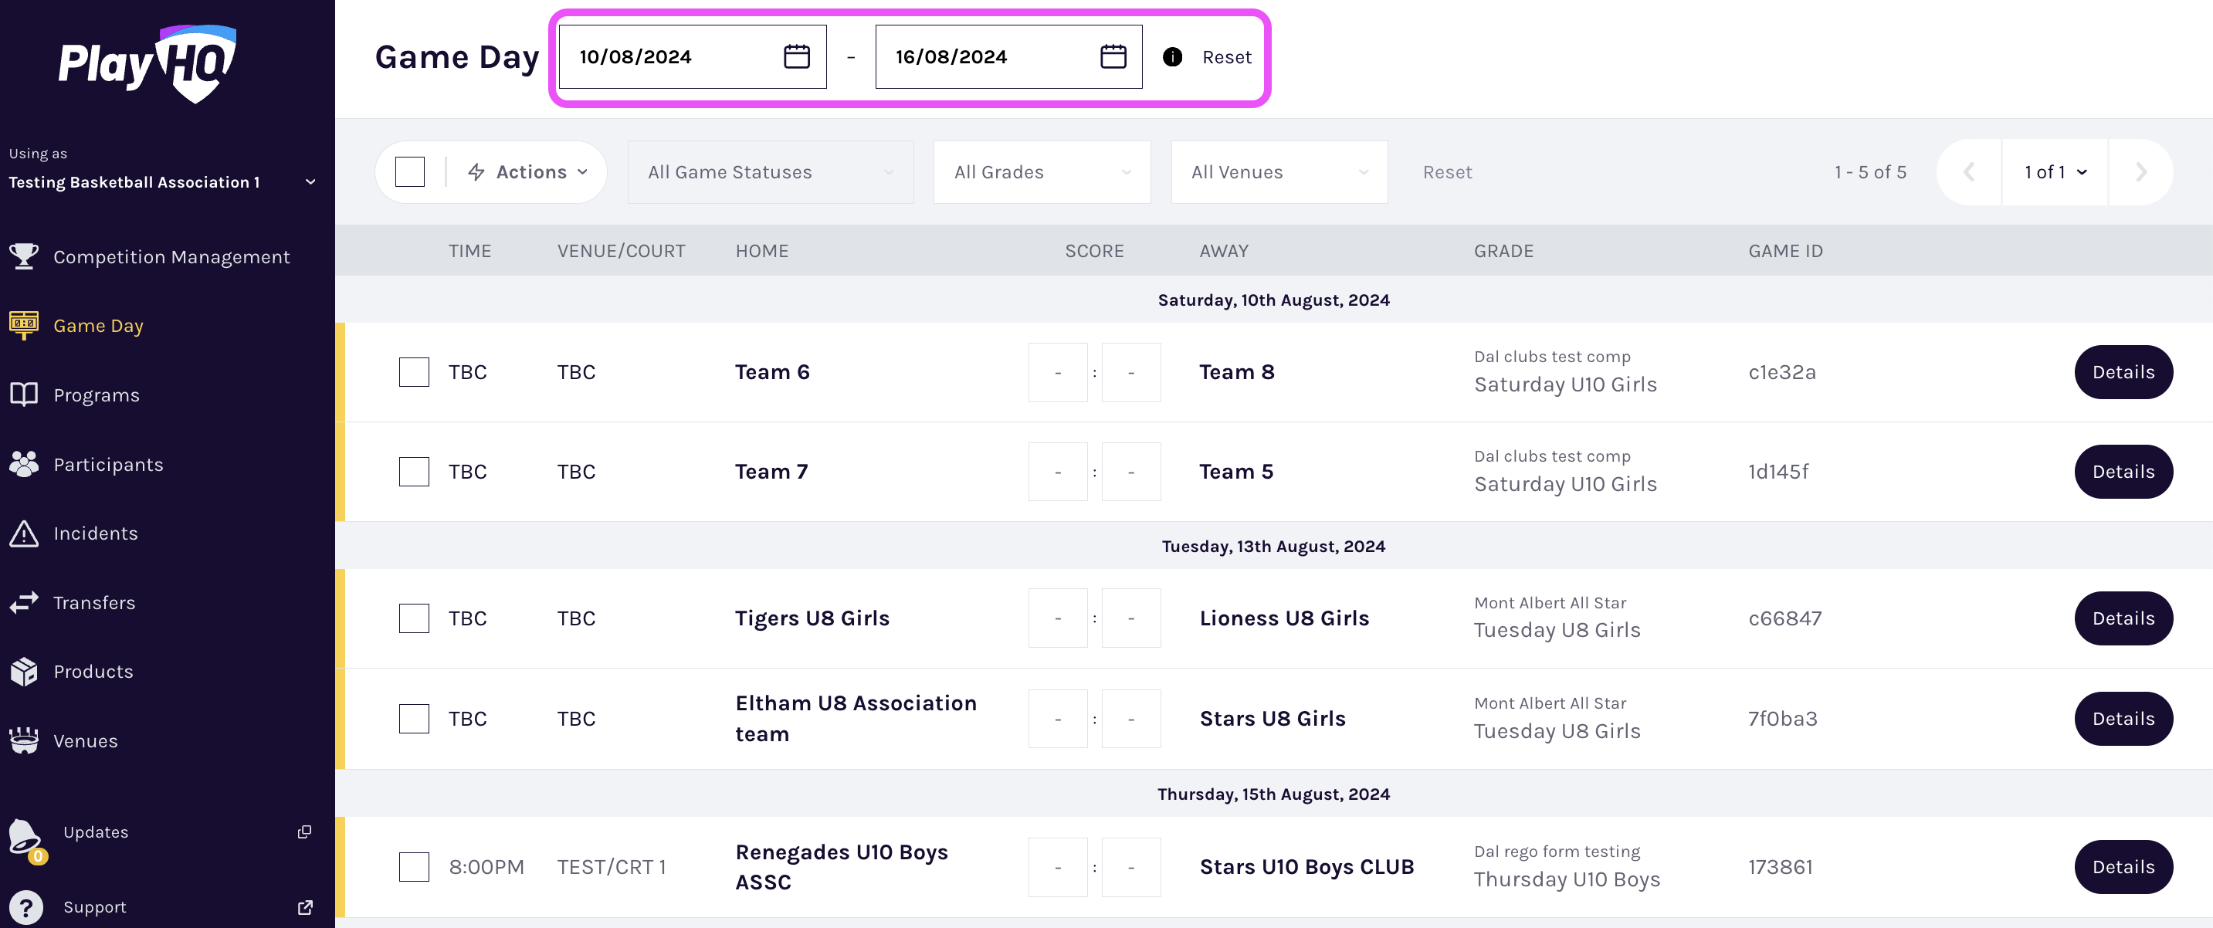Click the Transfers arrows icon

pos(24,602)
